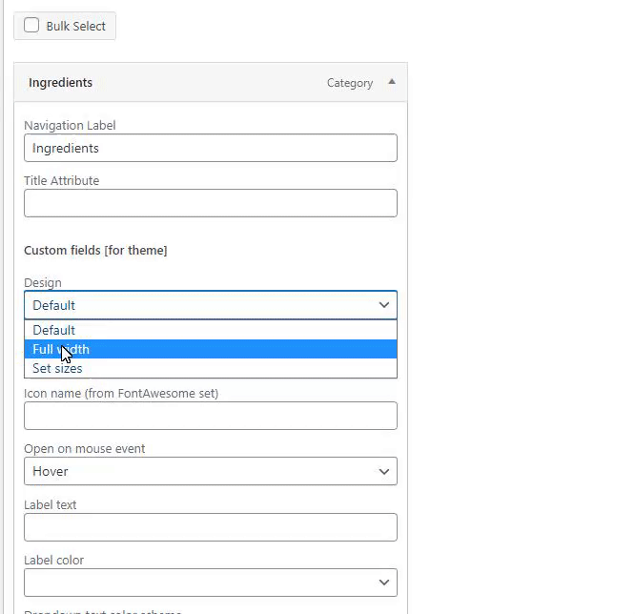The width and height of the screenshot is (635, 614).
Task: Click the Bulk Select text label
Action: coord(75,27)
